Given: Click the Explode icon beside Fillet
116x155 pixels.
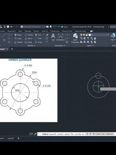Looking at the screenshot, I should [47, 38].
